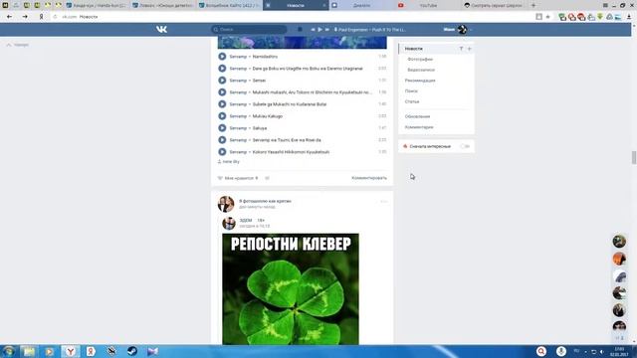
Task: Click the search field in the VK header
Action: pos(249,29)
